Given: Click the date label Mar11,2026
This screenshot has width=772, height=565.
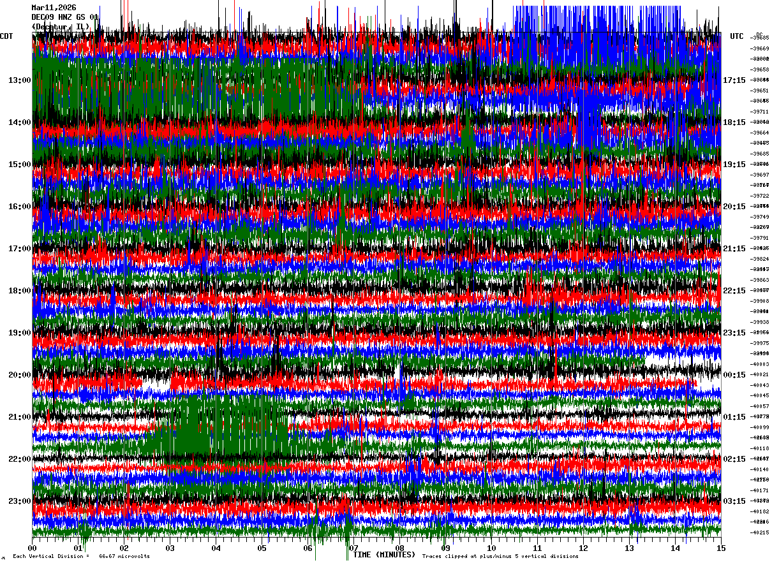Looking at the screenshot, I should click(54, 8).
